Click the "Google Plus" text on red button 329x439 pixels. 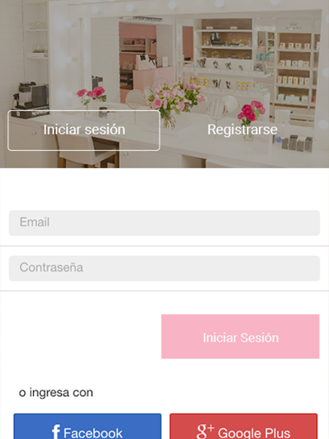[x=254, y=433]
